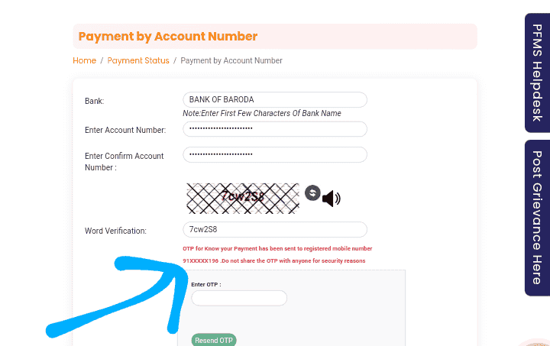Focus the Word Verification text box

pyautogui.click(x=275, y=230)
